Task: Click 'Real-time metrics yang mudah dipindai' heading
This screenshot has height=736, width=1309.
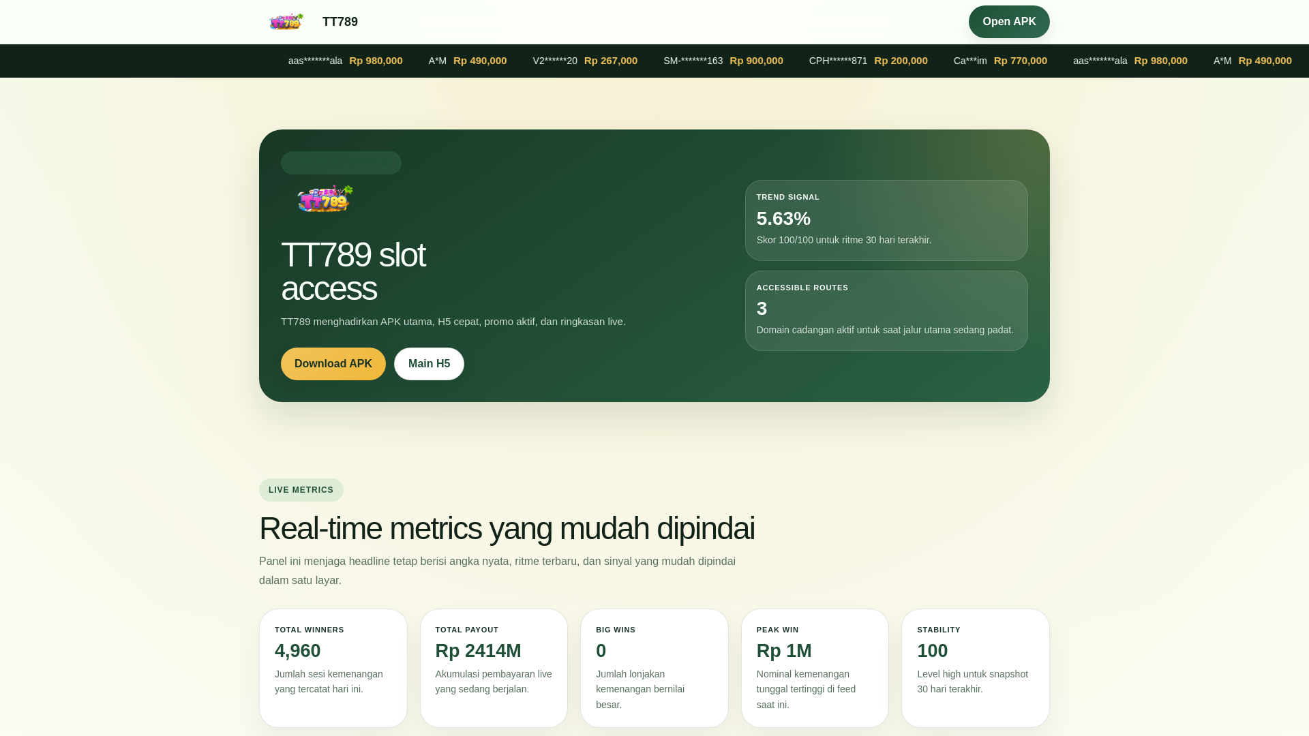Action: click(507, 528)
